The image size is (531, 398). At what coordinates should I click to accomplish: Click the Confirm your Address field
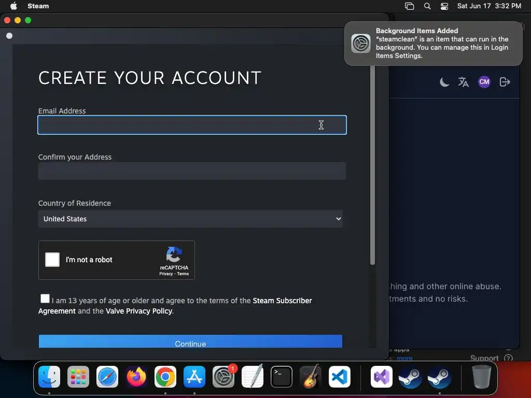point(192,171)
